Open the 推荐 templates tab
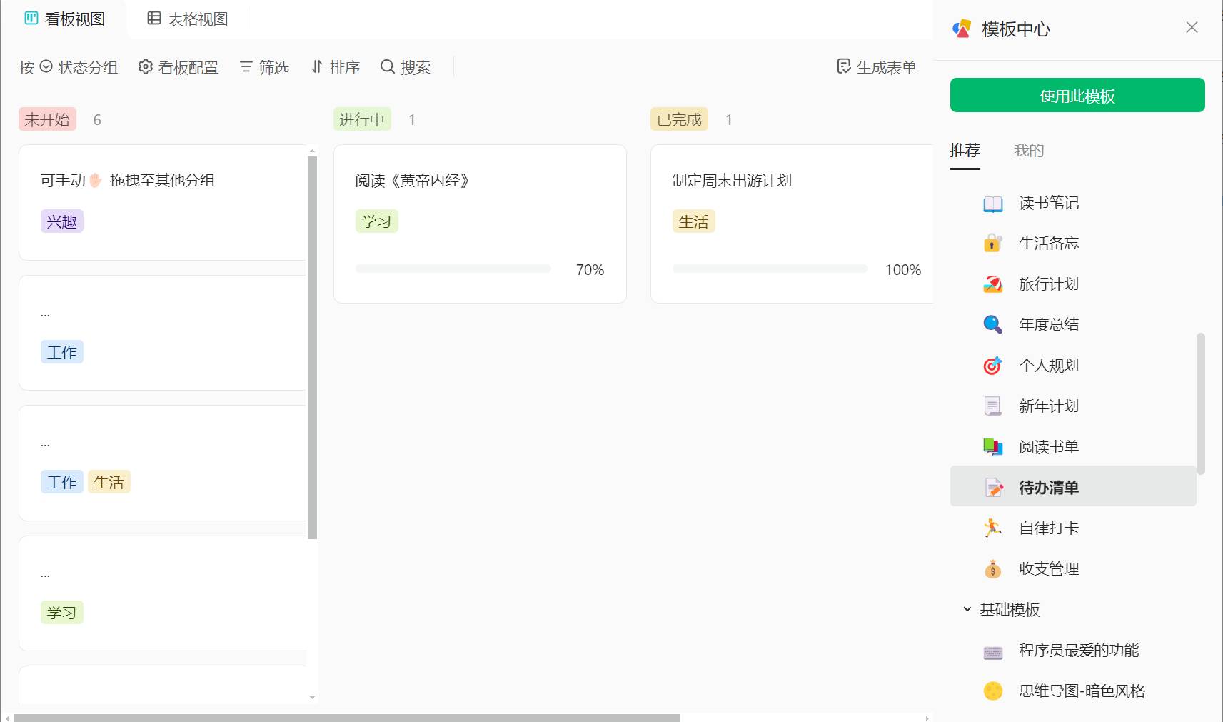This screenshot has width=1223, height=722. [965, 151]
